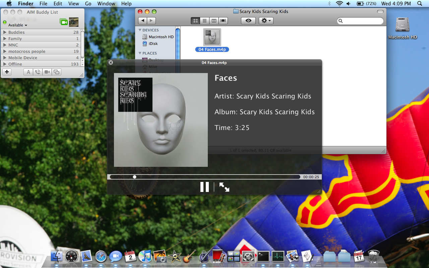
Task: Open the View menu
Action: click(x=74, y=4)
